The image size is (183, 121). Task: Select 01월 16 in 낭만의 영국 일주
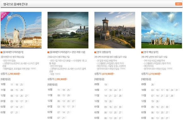tap(157, 107)
